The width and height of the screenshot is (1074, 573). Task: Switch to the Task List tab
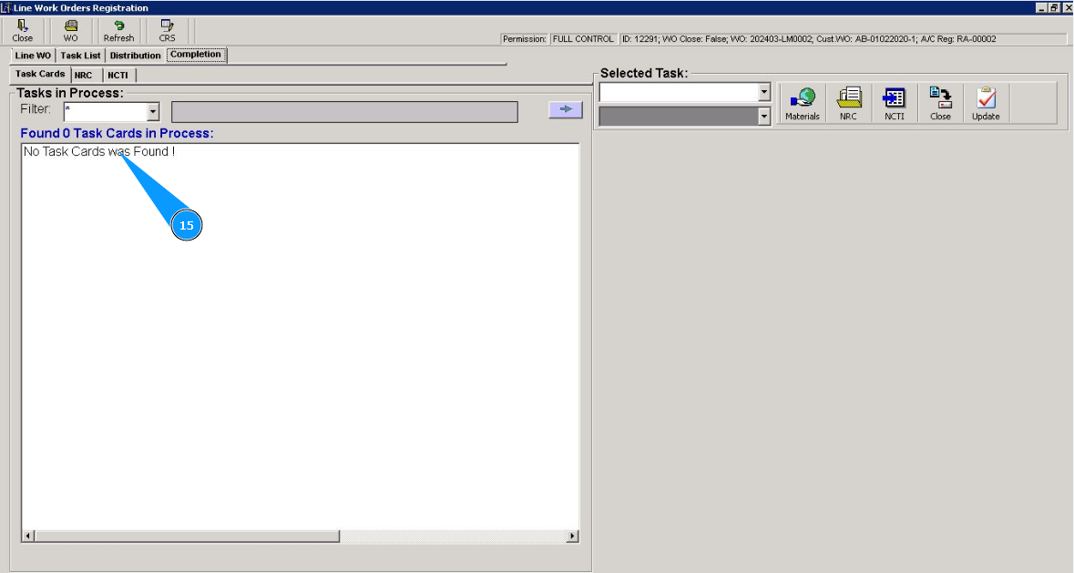point(80,56)
